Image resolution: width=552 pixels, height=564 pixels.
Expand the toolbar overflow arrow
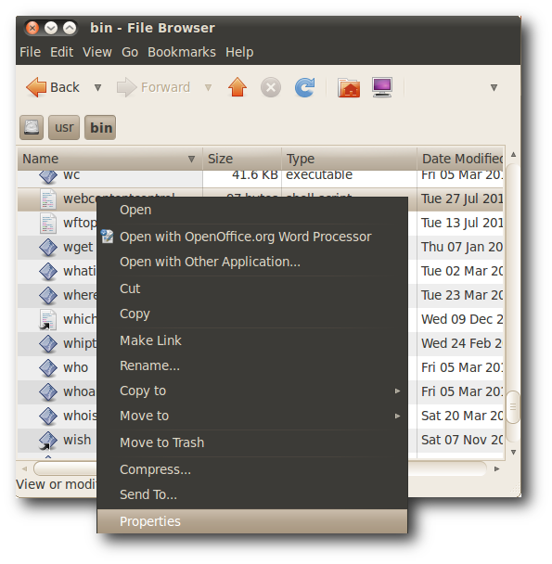coord(494,87)
